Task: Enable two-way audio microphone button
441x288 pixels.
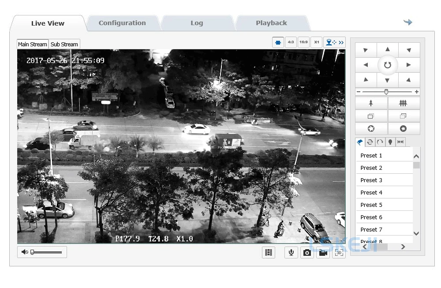Action: click(292, 253)
